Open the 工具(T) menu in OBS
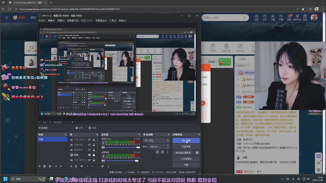326x183 pixels. coord(113,21)
